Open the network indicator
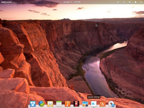 124,2
